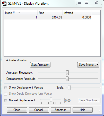Click the Animation Frequency slider handle

[67, 73]
